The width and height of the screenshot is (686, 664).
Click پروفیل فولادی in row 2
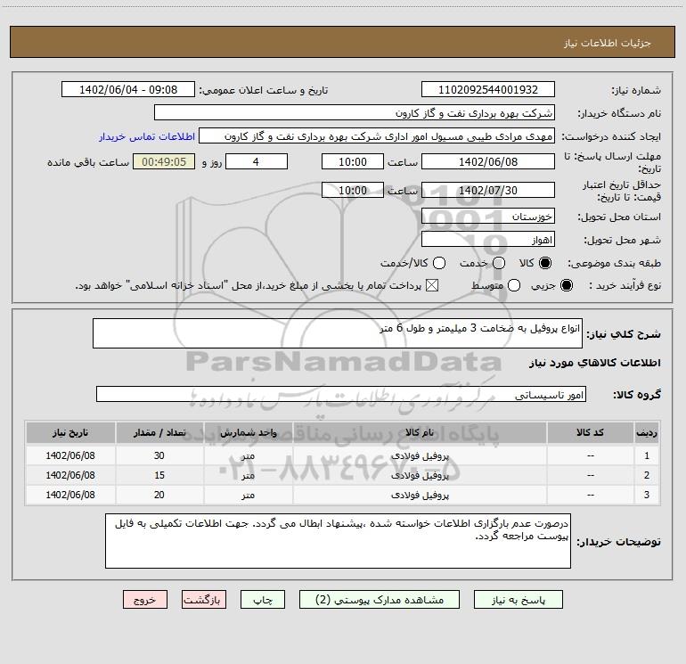point(420,475)
